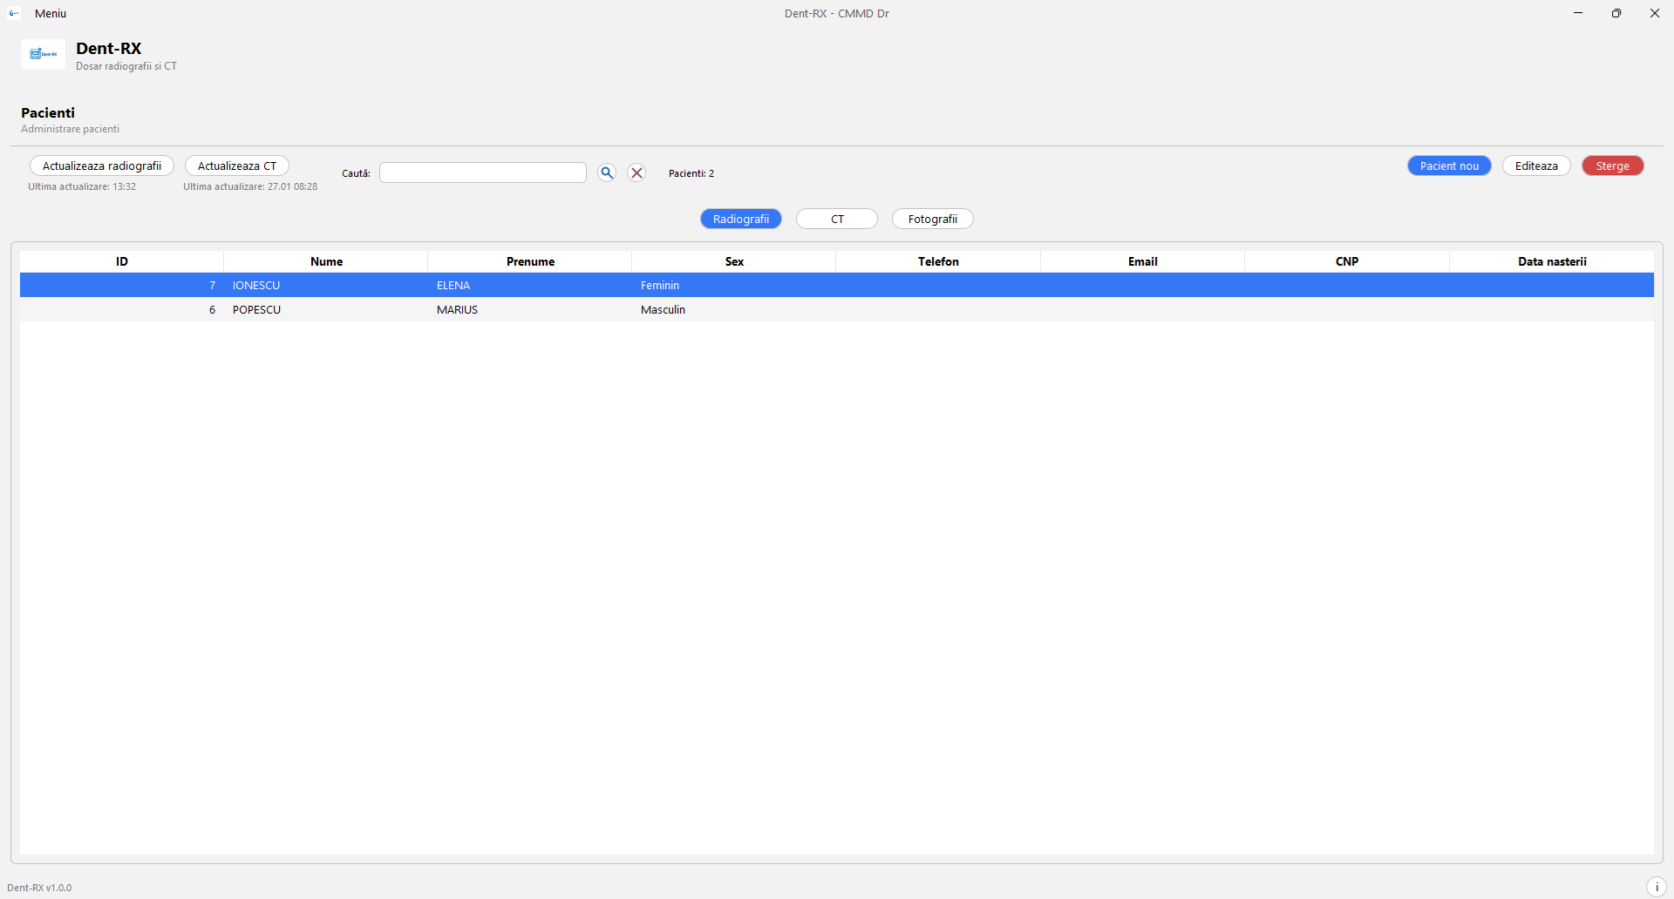
Task: Click the magnifier search icon
Action: coord(607,172)
